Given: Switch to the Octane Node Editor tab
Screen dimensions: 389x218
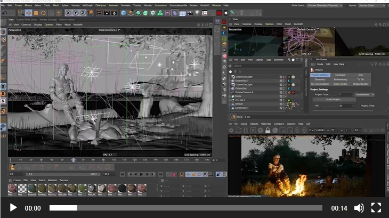Looking at the screenshot, I should pyautogui.click(x=27, y=20).
